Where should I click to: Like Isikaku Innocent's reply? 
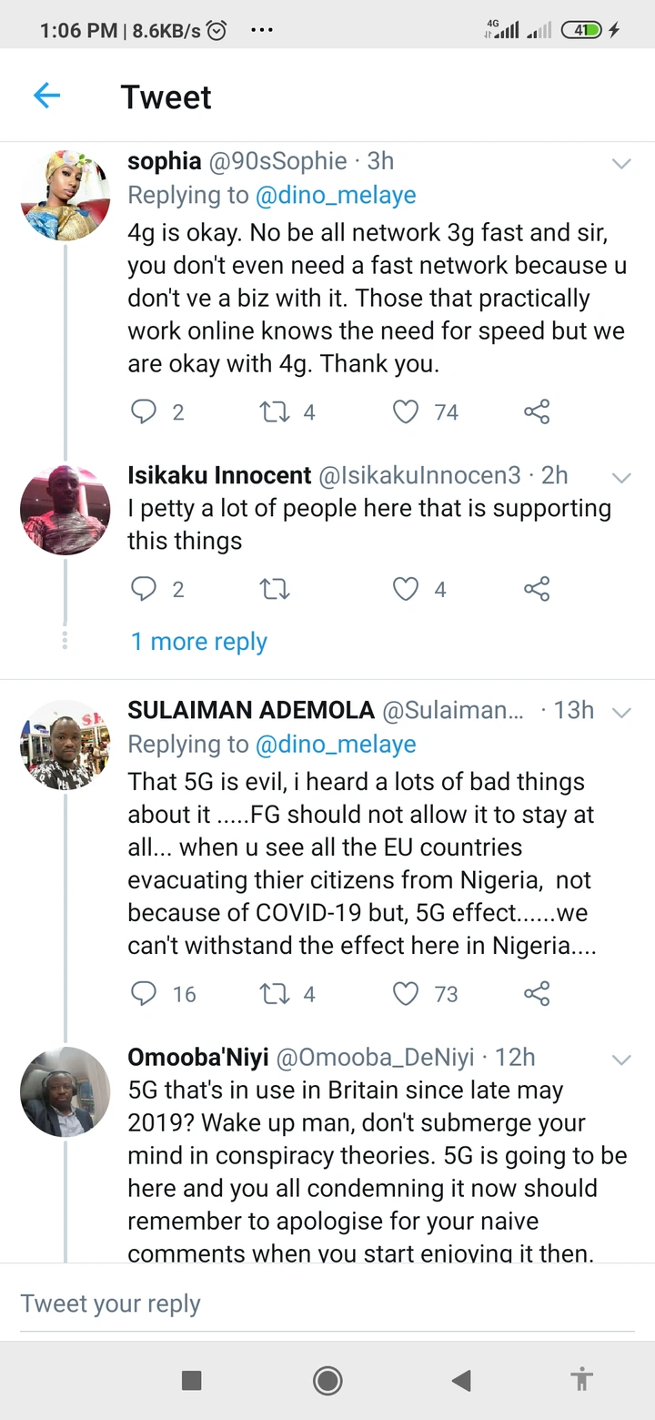coord(405,589)
